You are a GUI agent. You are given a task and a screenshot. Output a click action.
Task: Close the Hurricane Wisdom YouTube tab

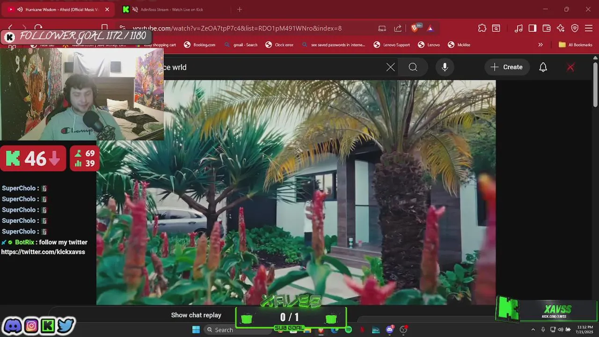(x=107, y=9)
